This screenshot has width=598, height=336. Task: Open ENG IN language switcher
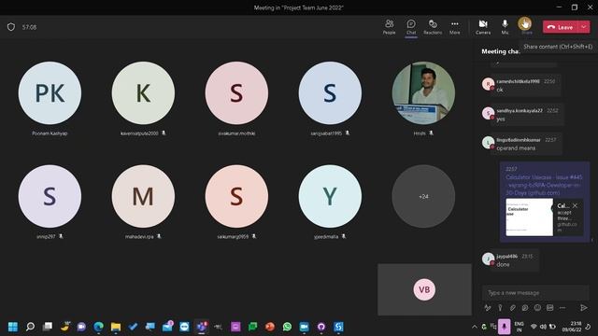pos(520,327)
